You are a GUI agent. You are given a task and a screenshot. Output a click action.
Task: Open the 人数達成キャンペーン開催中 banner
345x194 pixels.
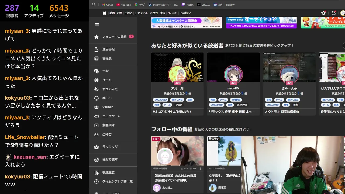(187, 23)
